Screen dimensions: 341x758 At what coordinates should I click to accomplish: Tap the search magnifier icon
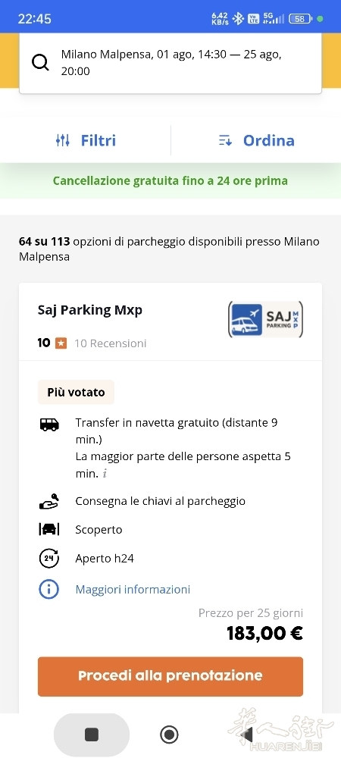coord(40,62)
